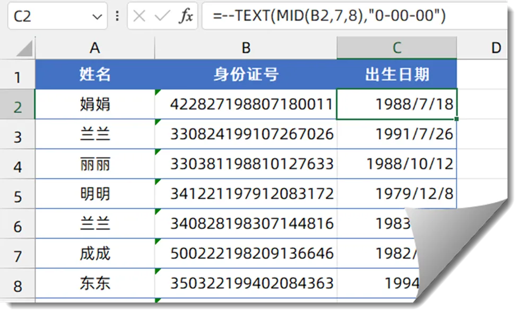Select row 4 header

18,167
